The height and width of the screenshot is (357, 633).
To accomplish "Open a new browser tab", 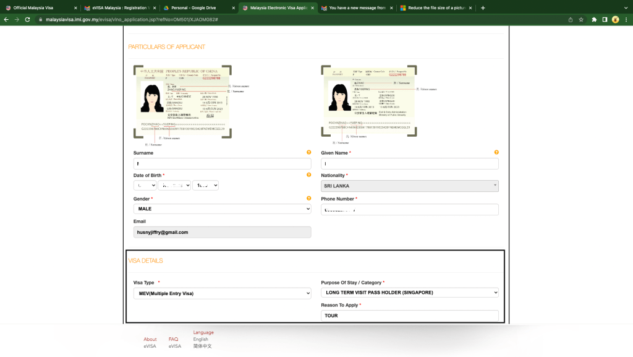I will (483, 7).
